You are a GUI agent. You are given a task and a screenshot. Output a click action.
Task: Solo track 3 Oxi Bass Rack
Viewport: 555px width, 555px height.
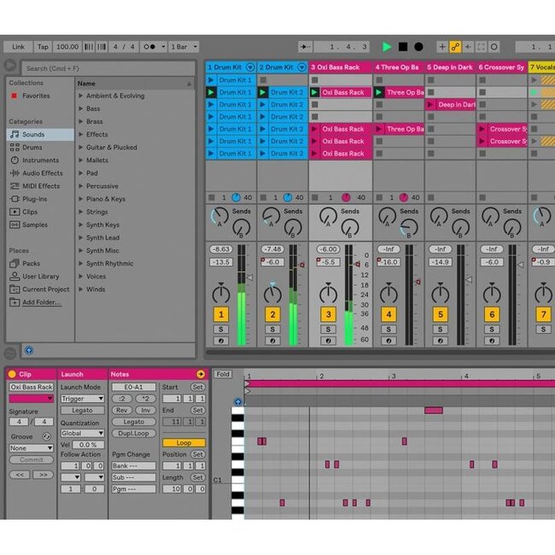click(328, 330)
